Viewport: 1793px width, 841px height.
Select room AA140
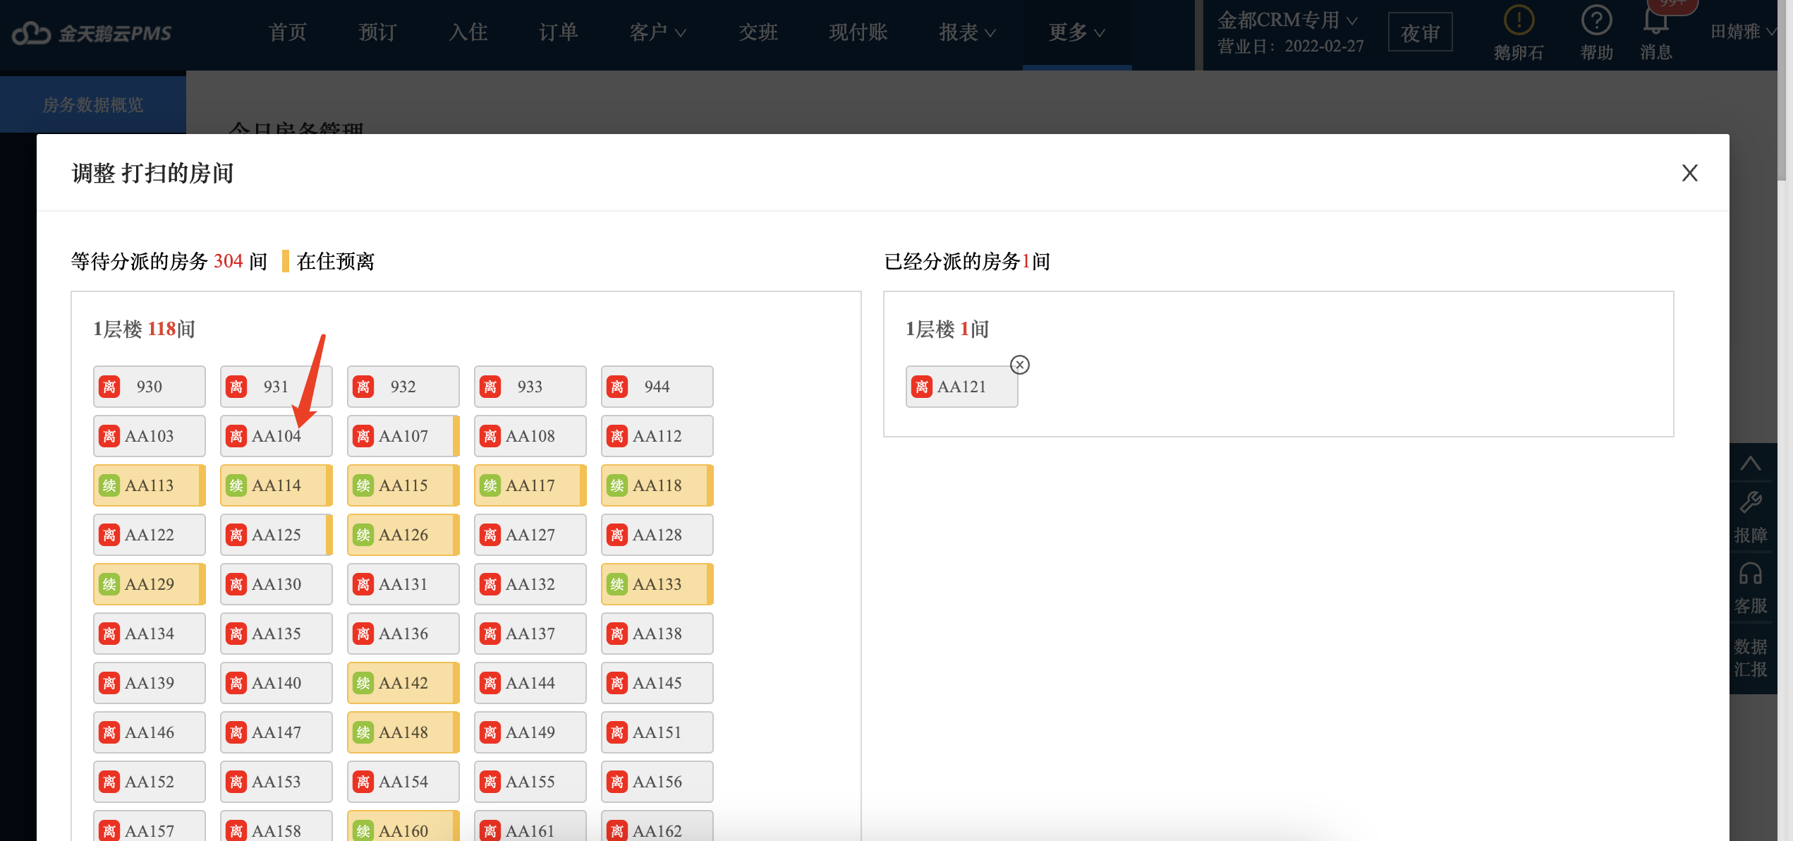[x=276, y=683]
